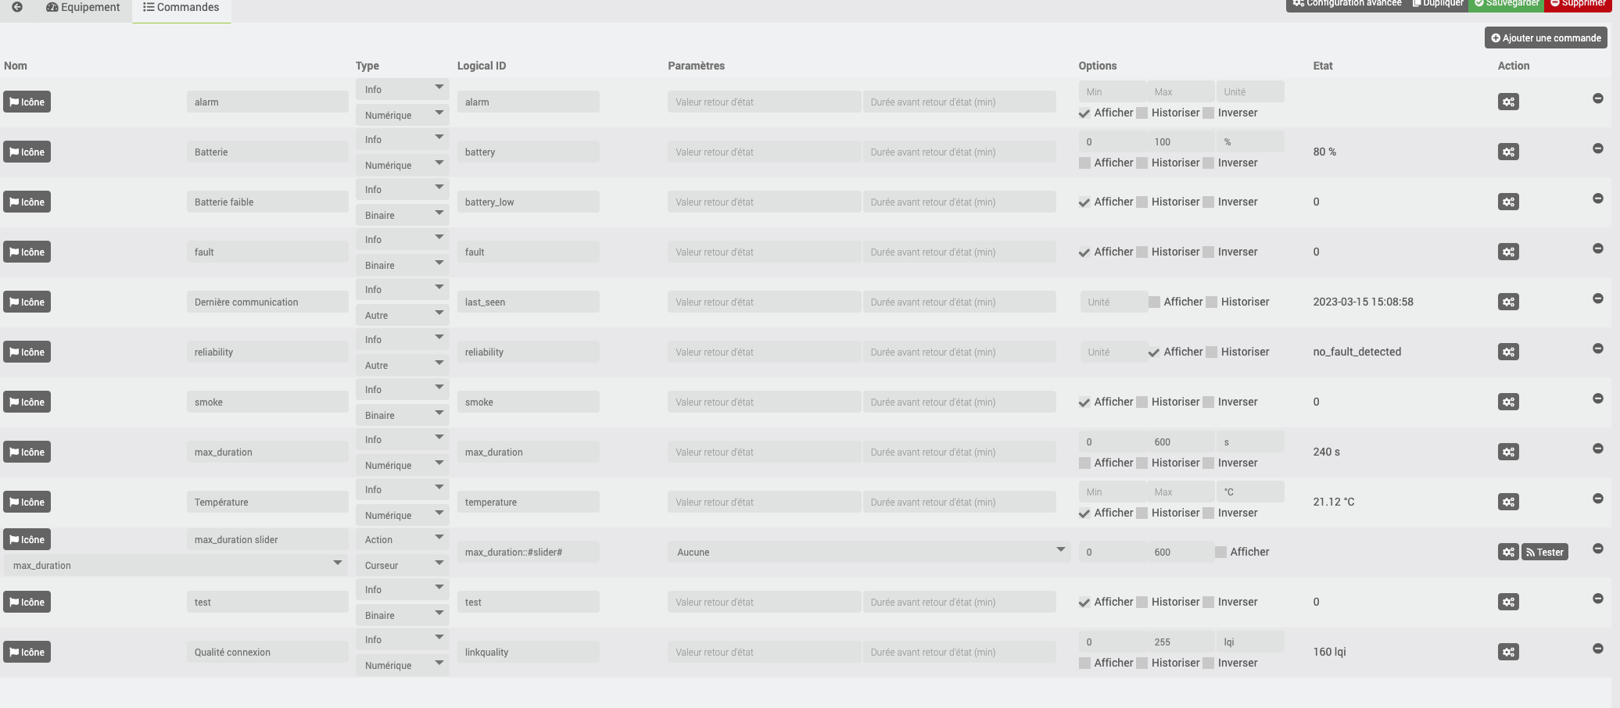Open advanced settings gear for alarm command
Image resolution: width=1620 pixels, height=708 pixels.
[1508, 102]
